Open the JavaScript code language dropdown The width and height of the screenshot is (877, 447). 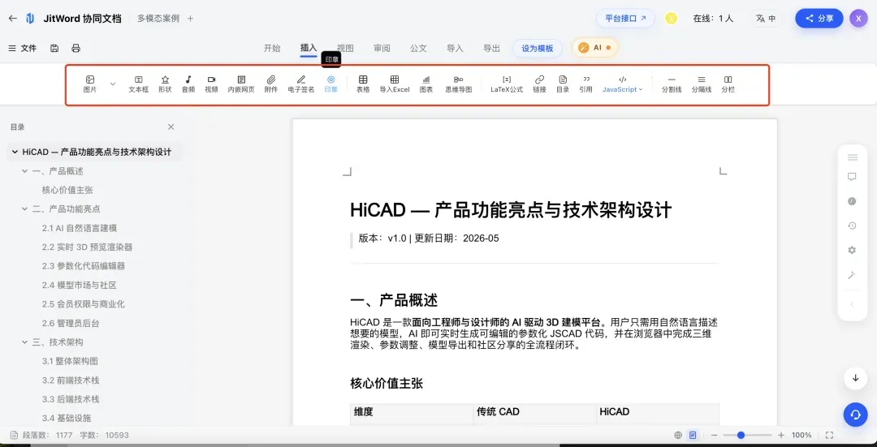coord(623,84)
